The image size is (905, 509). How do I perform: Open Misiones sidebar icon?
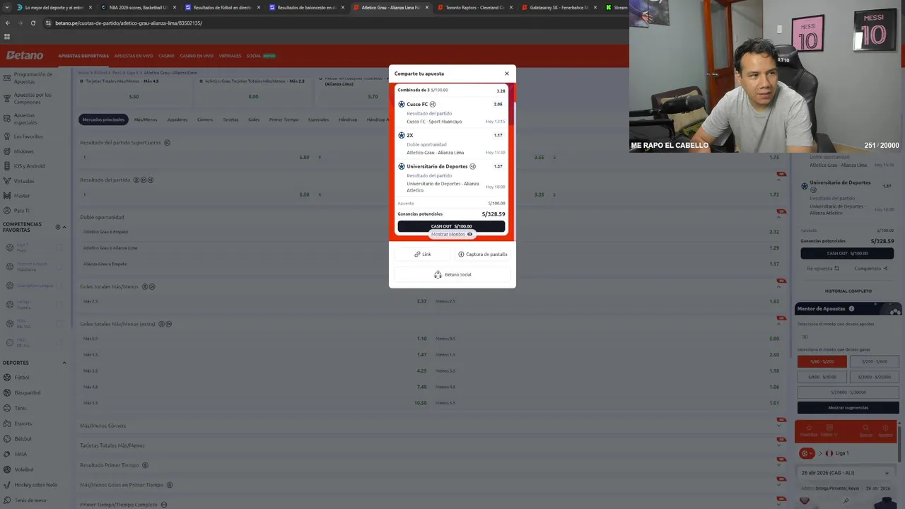point(6,151)
